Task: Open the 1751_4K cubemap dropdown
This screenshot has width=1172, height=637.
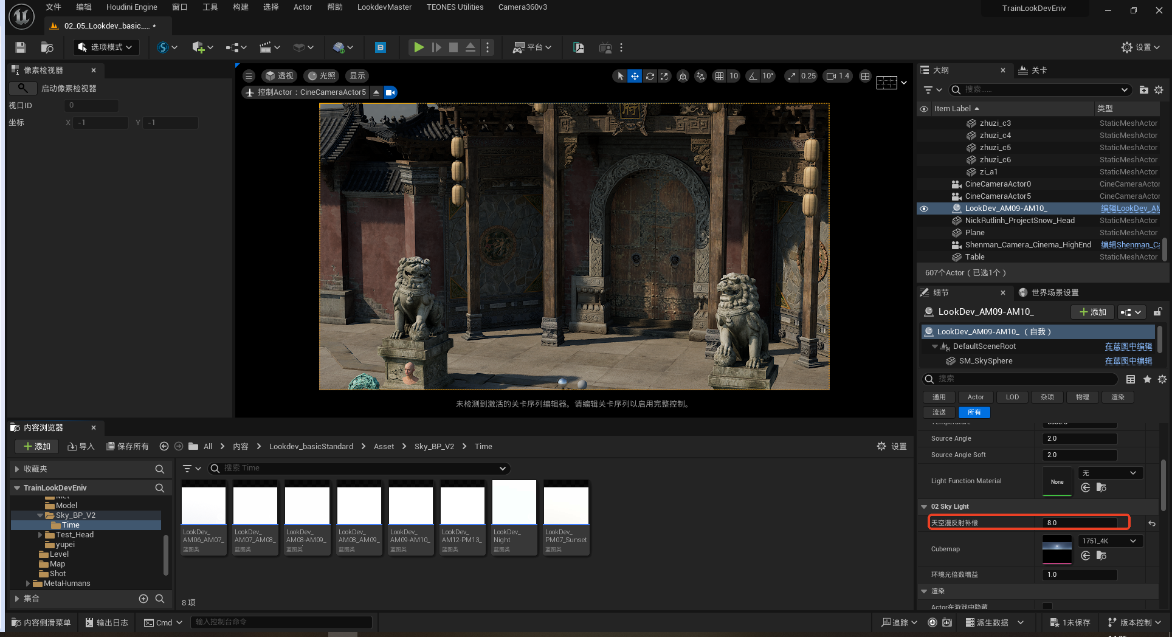Action: (1110, 541)
